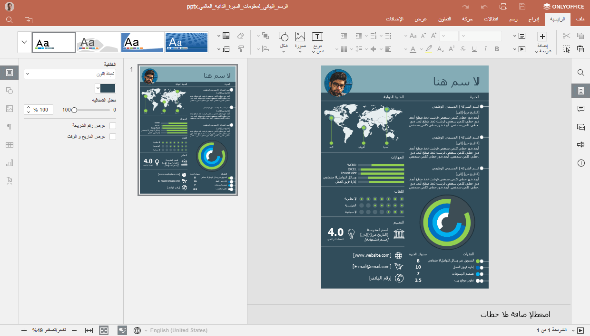Image resolution: width=590 pixels, height=336 pixels.
Task: Open the background color swatch dropdown
Action: point(105,88)
